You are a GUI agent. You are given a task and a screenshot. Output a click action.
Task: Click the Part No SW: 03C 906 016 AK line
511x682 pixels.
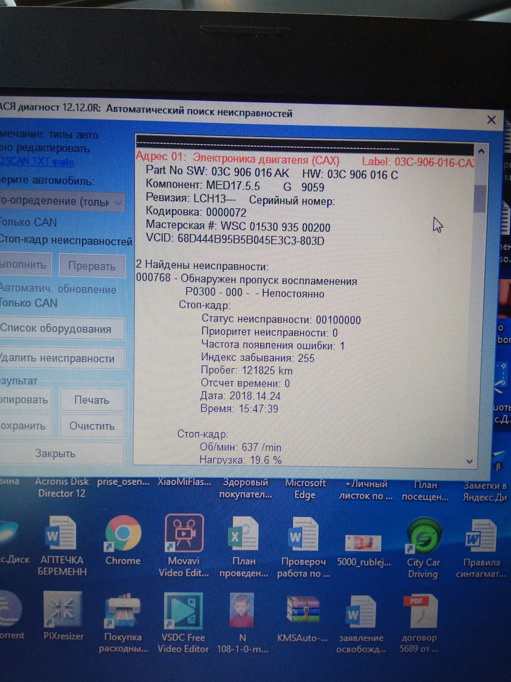point(272,173)
